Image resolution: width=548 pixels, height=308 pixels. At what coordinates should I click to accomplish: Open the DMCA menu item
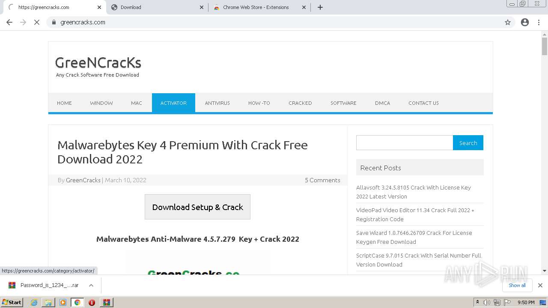(382, 103)
